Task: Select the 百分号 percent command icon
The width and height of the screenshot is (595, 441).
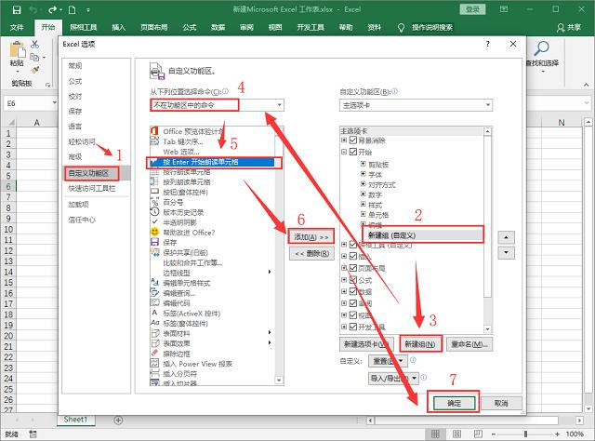Action: [x=154, y=202]
